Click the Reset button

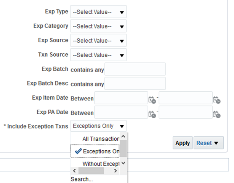click(x=208, y=143)
